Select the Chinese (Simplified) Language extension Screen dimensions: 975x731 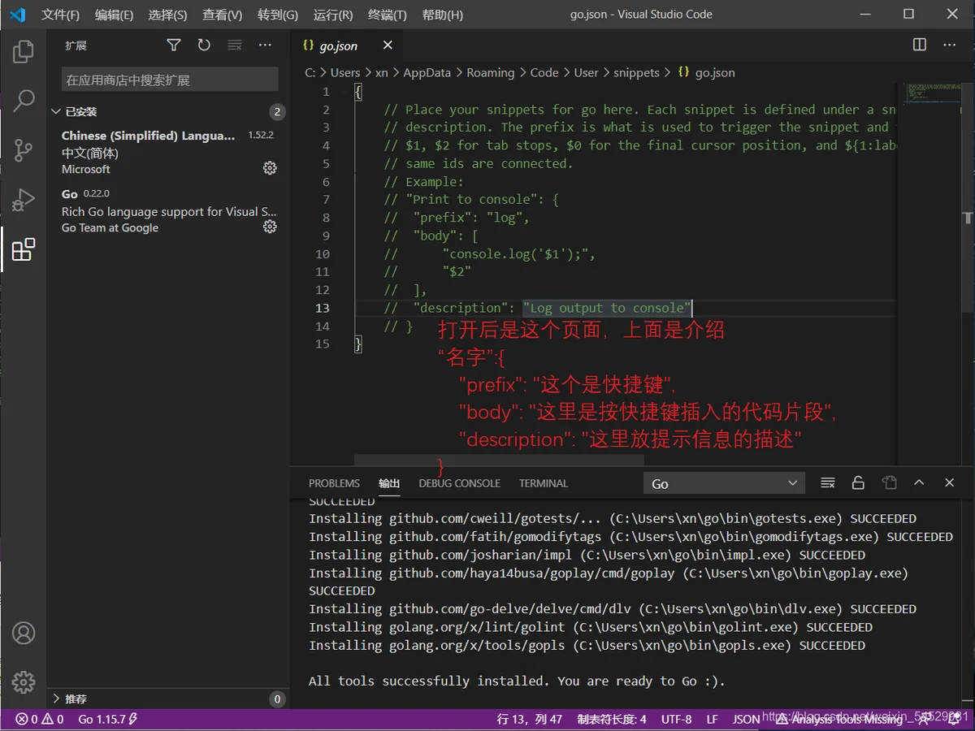coord(167,152)
